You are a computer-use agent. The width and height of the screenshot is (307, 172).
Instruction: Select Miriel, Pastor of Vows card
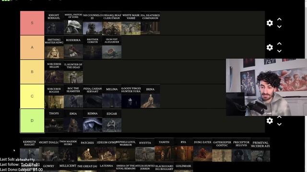pyautogui.click(x=73, y=23)
